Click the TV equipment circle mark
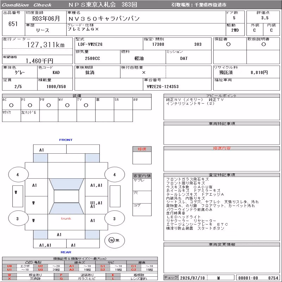This screenshot has height=282, width=282. [86, 105]
